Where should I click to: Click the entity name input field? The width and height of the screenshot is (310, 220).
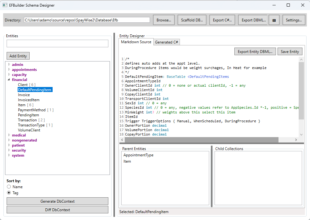(57, 43)
